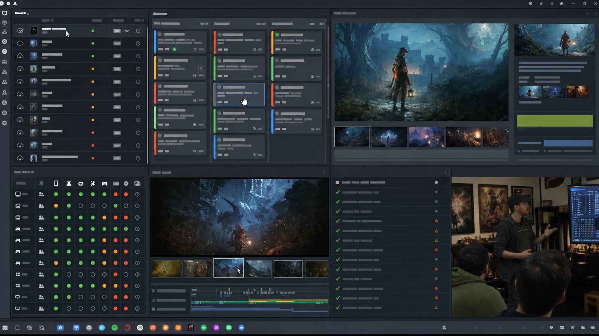Open the gear-like icon left of the star

[x=530, y=3]
